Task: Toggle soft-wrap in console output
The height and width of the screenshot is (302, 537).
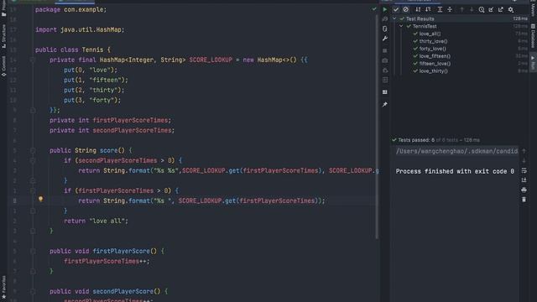Action: coord(524,170)
